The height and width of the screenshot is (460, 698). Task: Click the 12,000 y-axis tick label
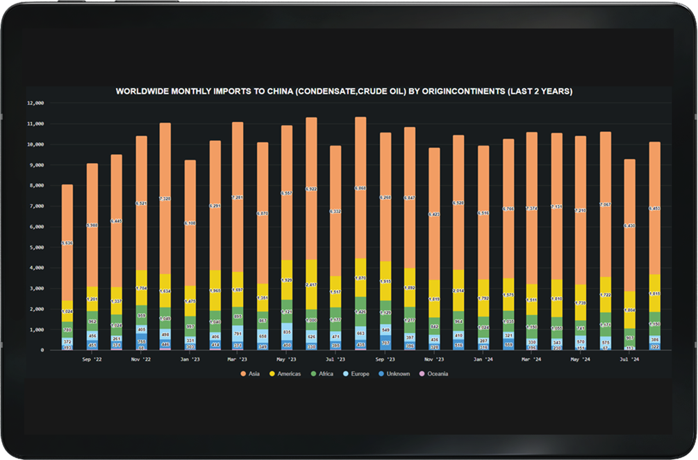point(35,103)
